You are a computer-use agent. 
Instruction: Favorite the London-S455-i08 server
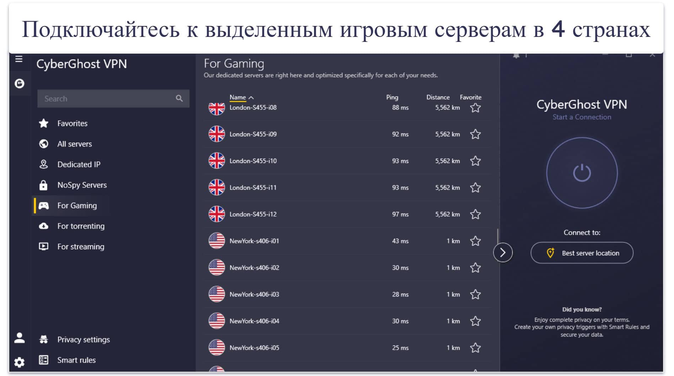tap(475, 108)
